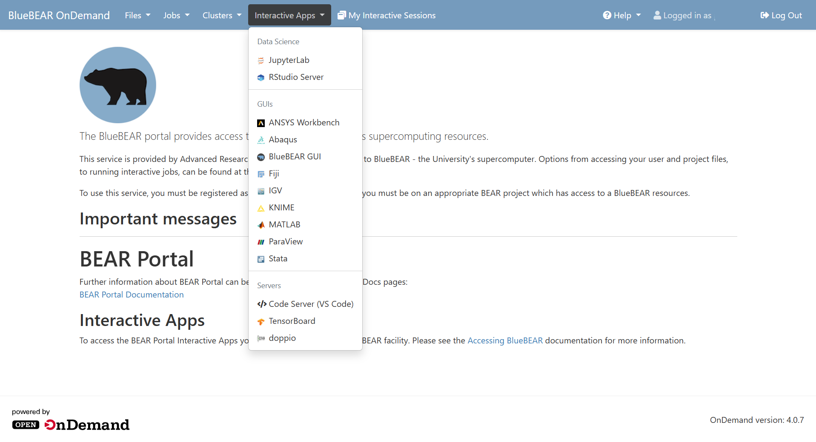Click the TensorBoard orange icon

tap(261, 322)
